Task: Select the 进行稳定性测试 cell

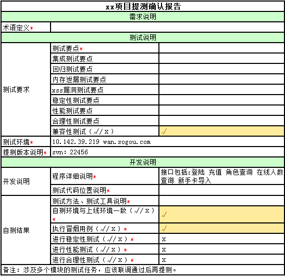Action: 105,239
